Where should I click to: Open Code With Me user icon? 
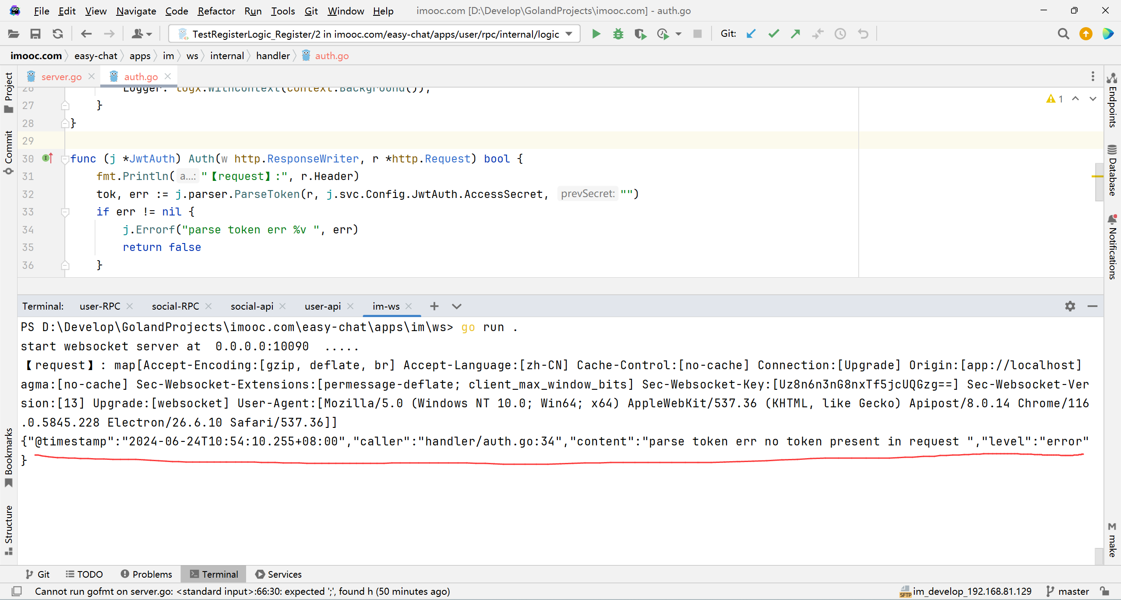(141, 34)
